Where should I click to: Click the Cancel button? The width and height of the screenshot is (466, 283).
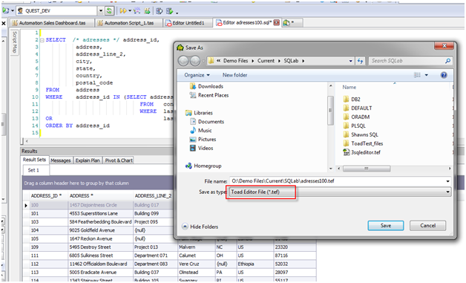pyautogui.click(x=427, y=226)
